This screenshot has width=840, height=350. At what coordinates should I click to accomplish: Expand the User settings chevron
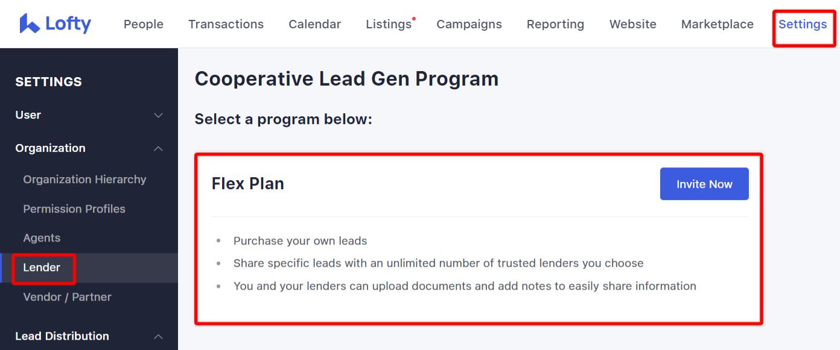(158, 115)
